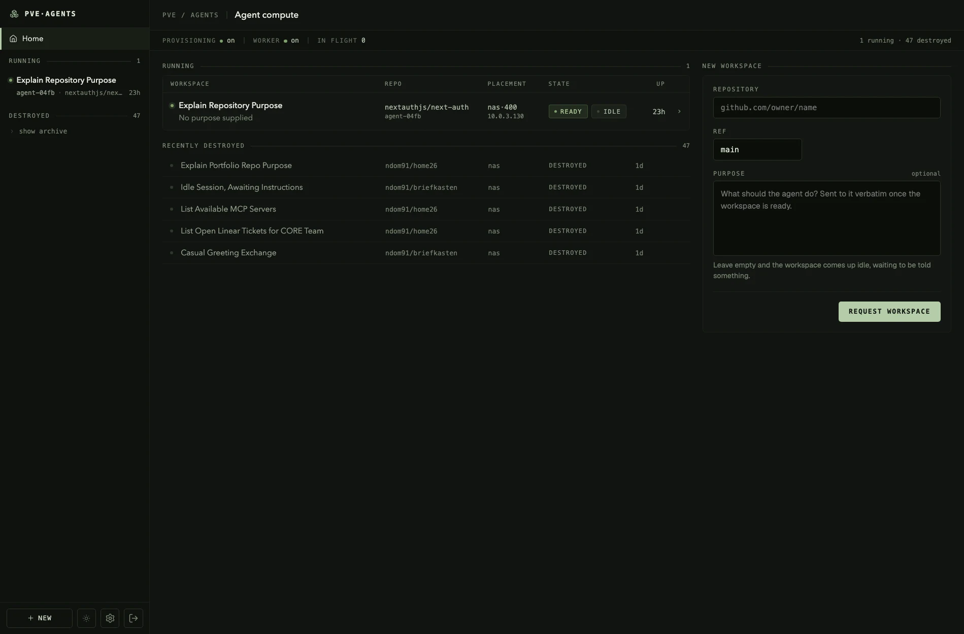Click the sign out icon
This screenshot has width=964, height=634.
click(134, 618)
